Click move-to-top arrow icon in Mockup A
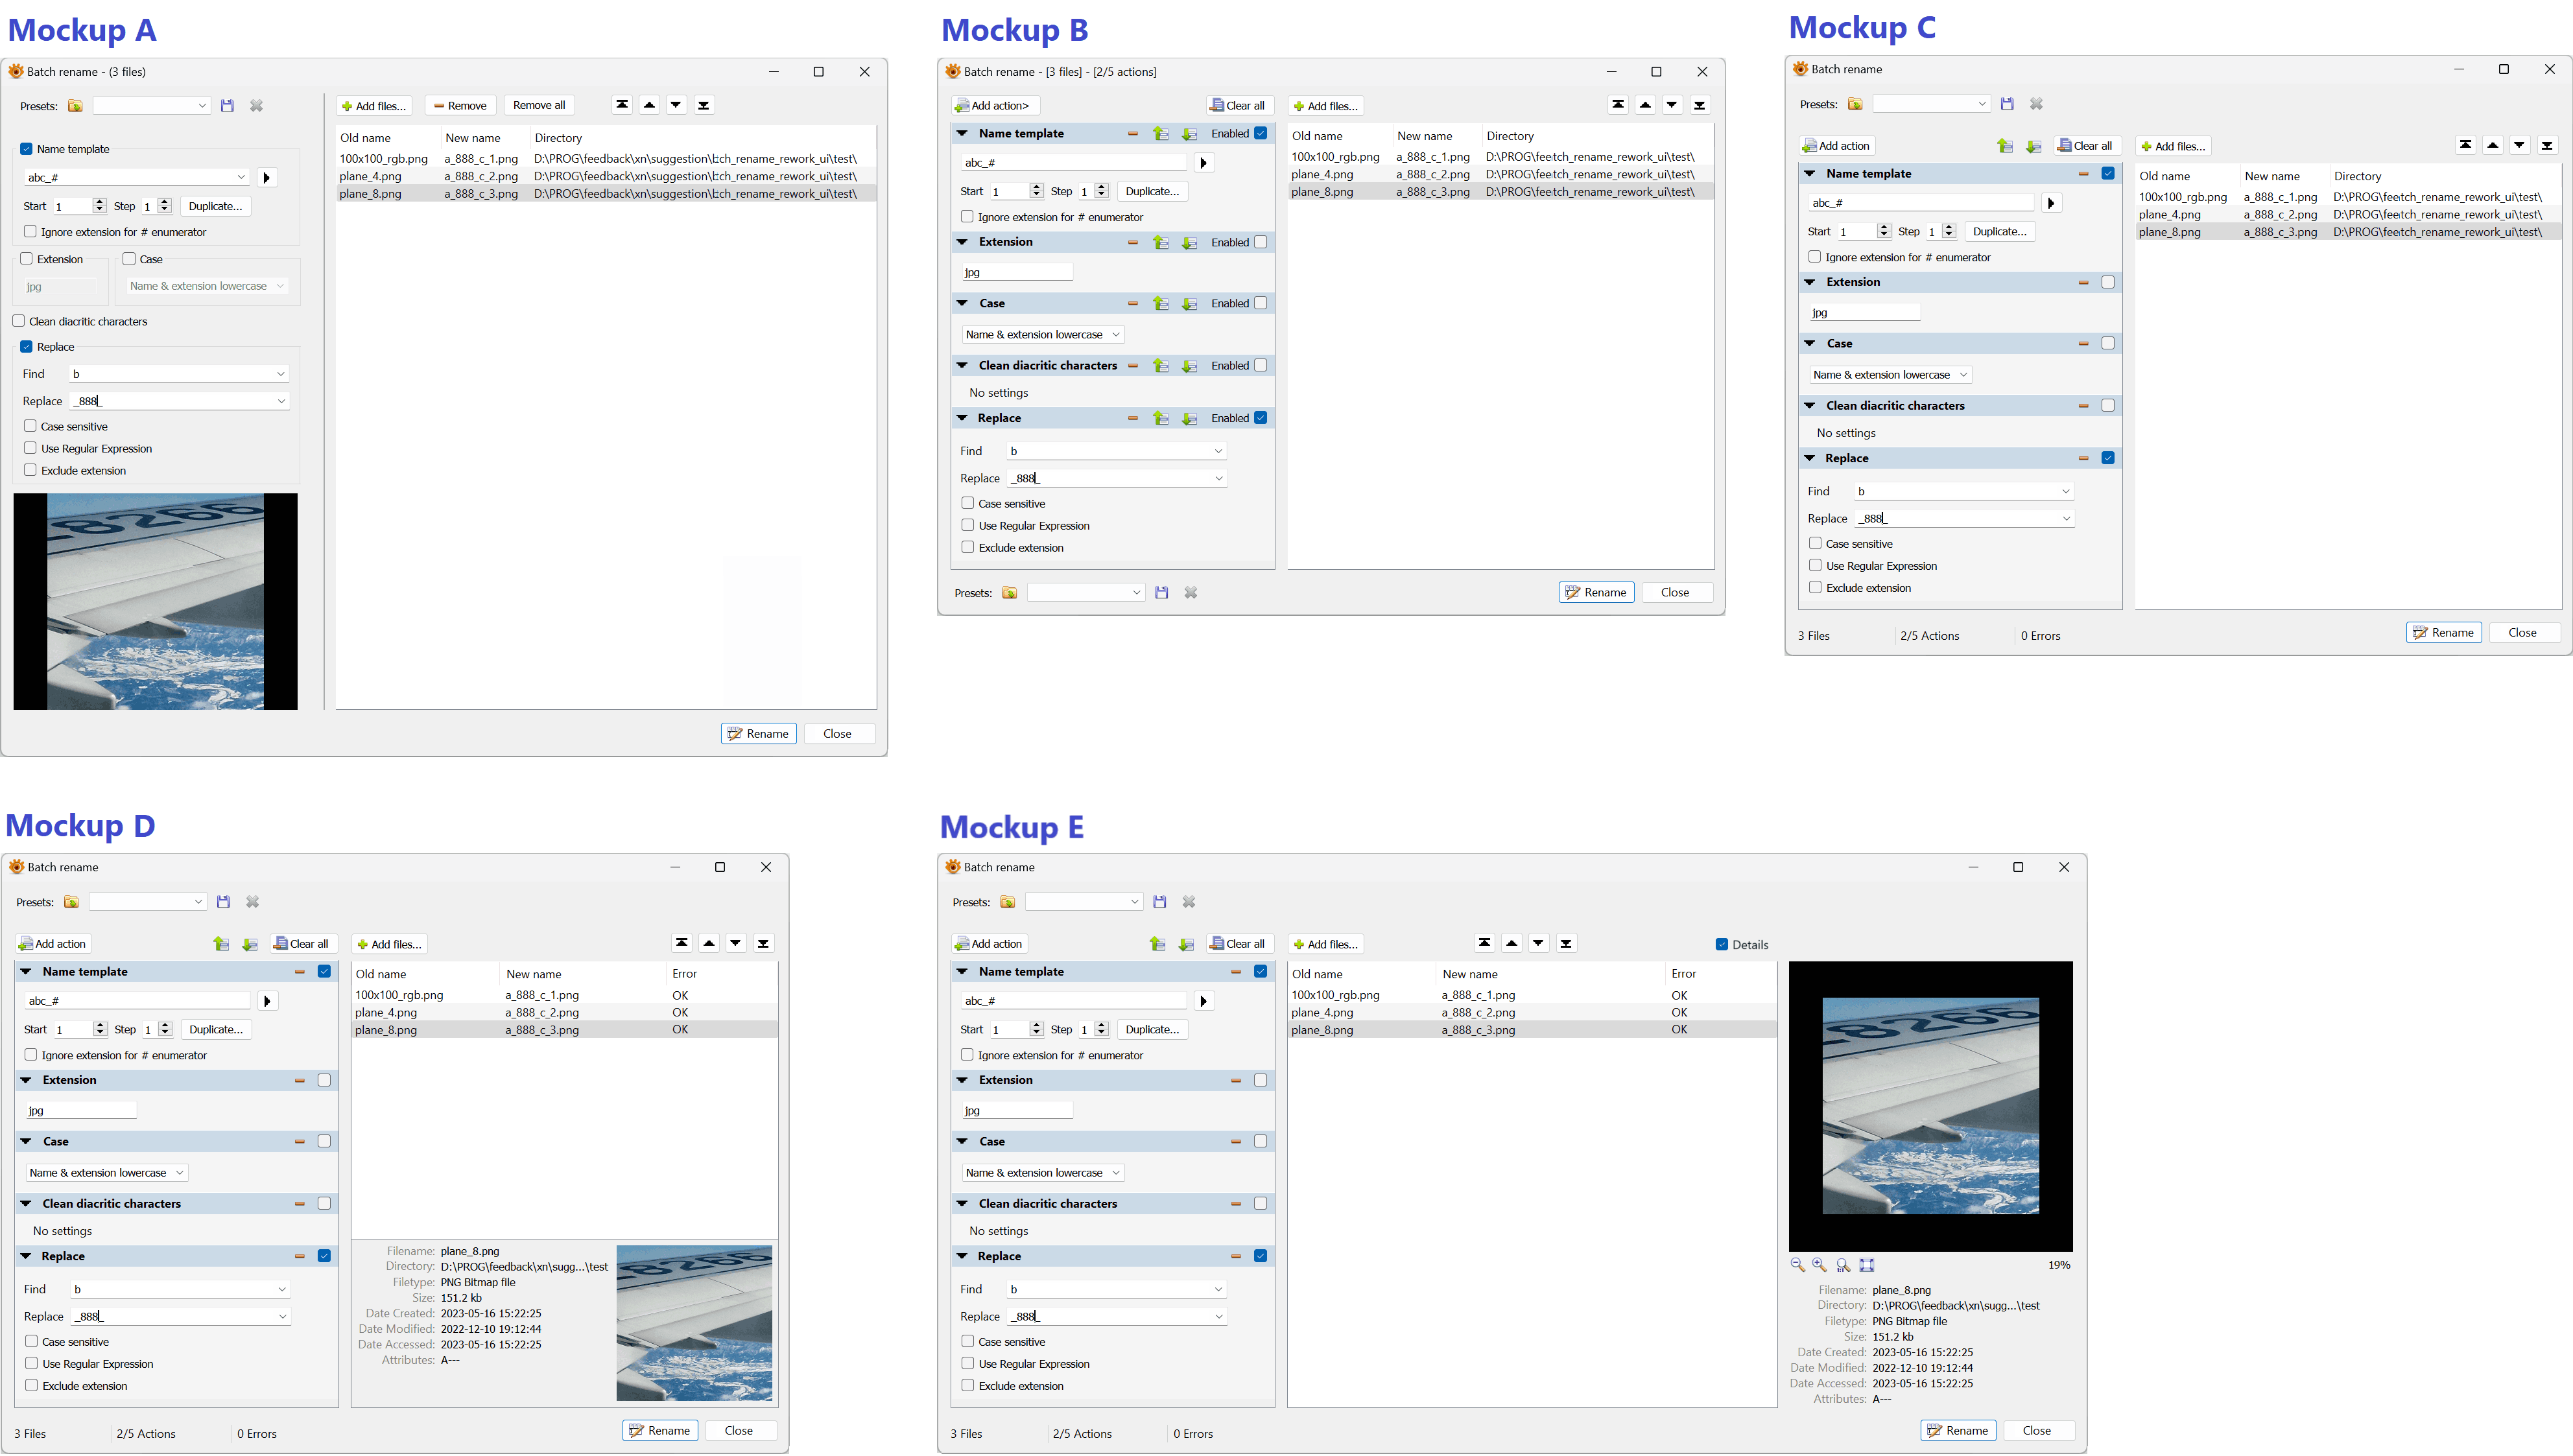 tap(622, 105)
